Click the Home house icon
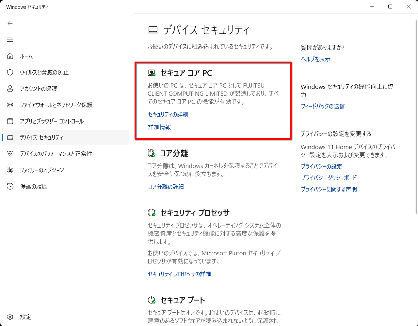The height and width of the screenshot is (326, 418). tap(10, 56)
